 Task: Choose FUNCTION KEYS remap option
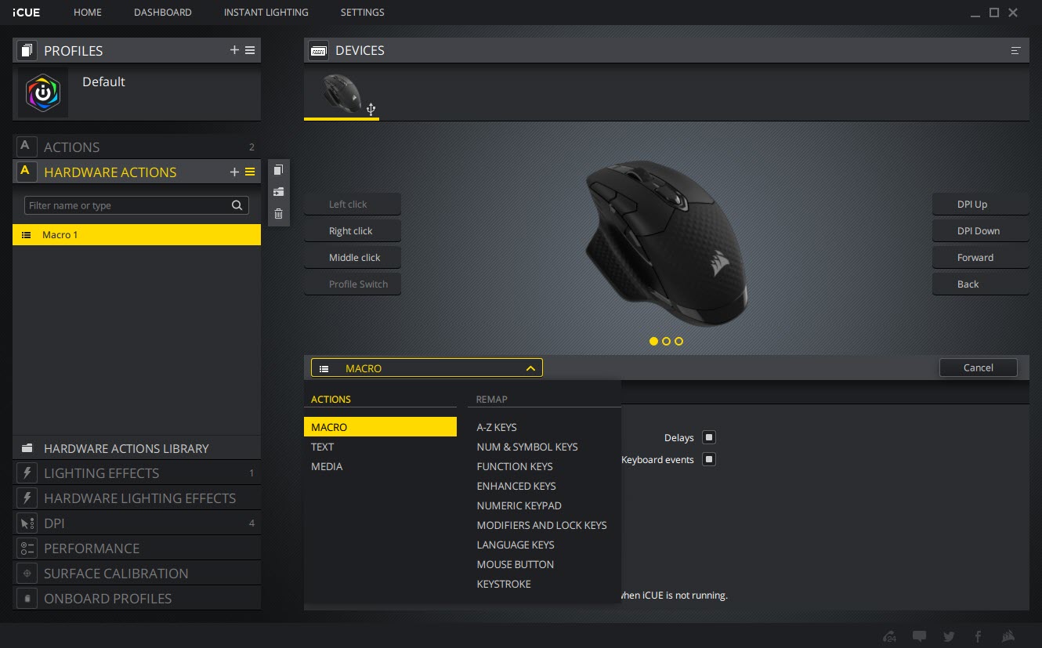515,466
